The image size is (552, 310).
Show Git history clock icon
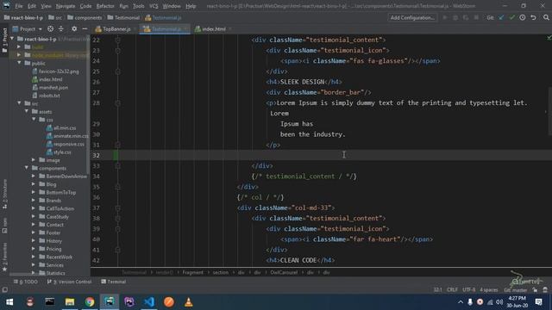click(x=523, y=17)
